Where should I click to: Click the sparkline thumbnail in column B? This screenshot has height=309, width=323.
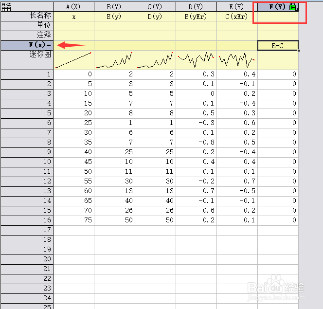pos(114,60)
